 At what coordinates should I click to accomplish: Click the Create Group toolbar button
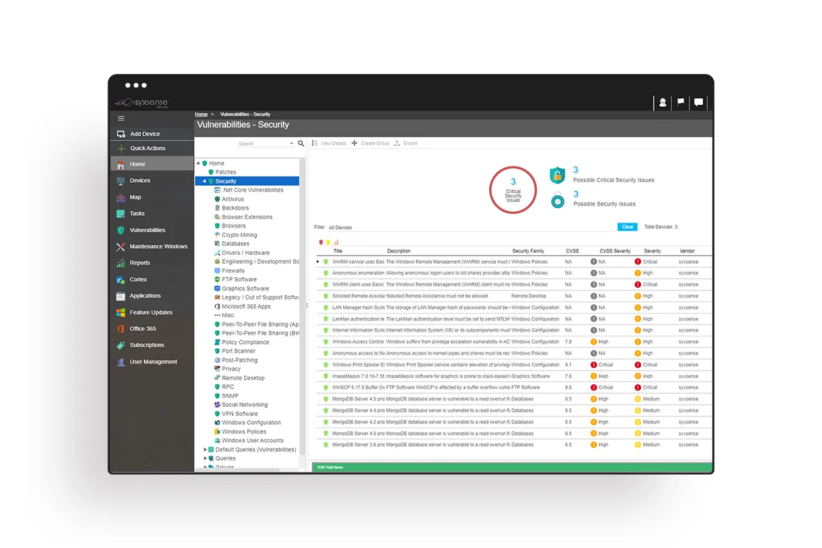coord(371,143)
